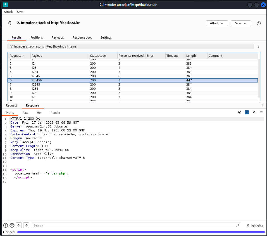Click the '0 highlights' label

click(x=255, y=225)
